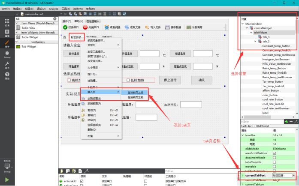Click the delete action icon in action editor

(80, 171)
